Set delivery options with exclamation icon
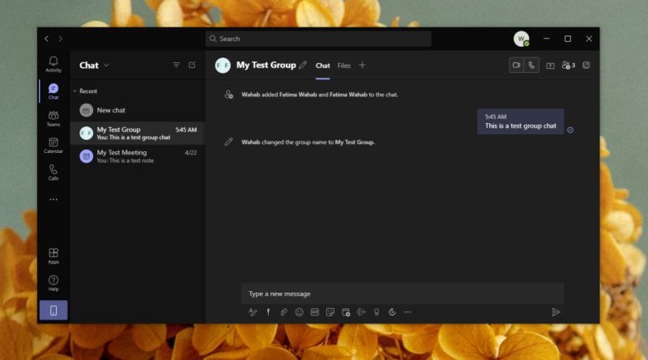Screen dimensions: 648x360 pos(268,312)
